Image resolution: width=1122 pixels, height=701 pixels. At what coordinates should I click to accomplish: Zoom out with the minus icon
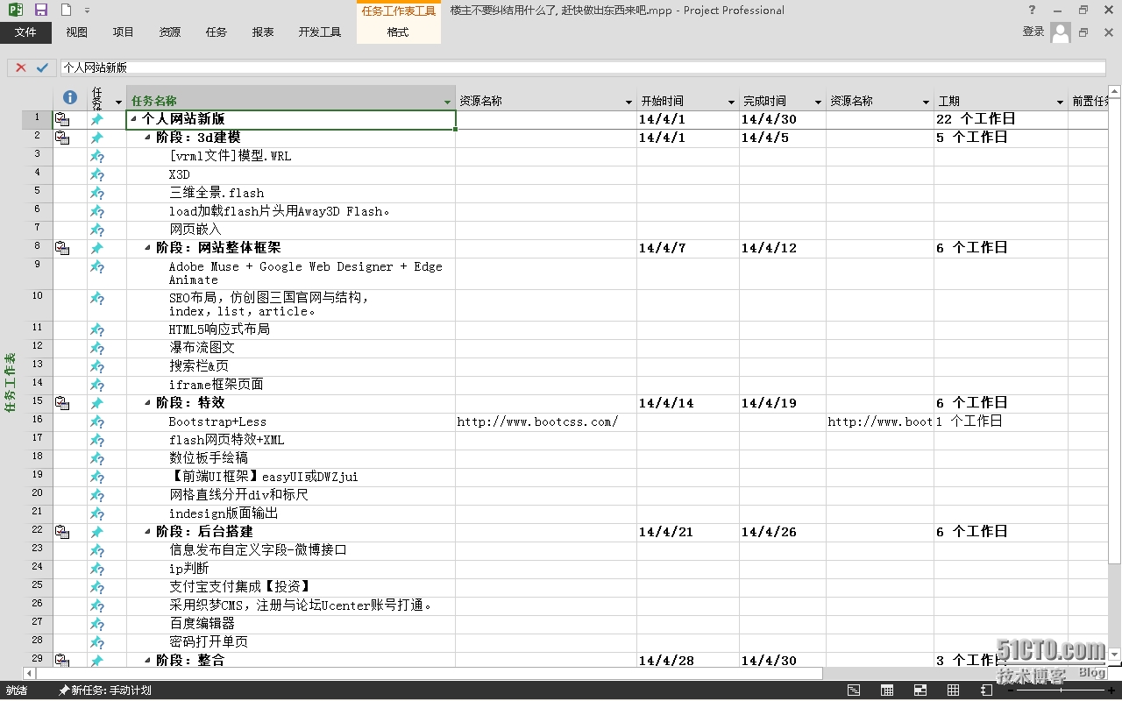[1012, 690]
